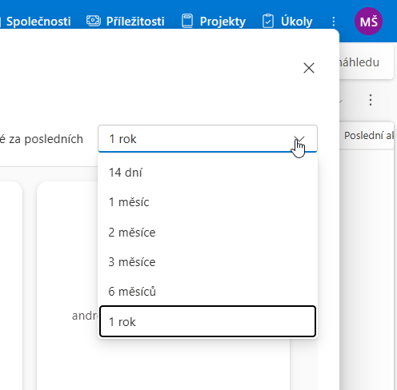This screenshot has width=397, height=390.
Task: Click the Poslední column header
Action: pos(369,135)
